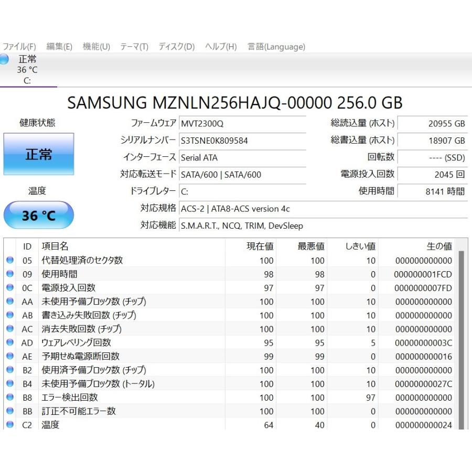
Task: Open the 編集(E) menu
Action: pos(59,47)
